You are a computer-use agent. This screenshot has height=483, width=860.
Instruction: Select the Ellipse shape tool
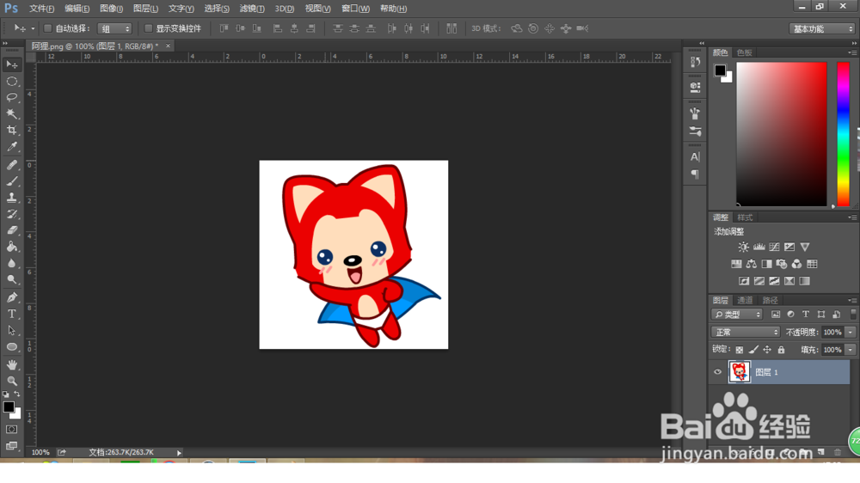tap(11, 346)
